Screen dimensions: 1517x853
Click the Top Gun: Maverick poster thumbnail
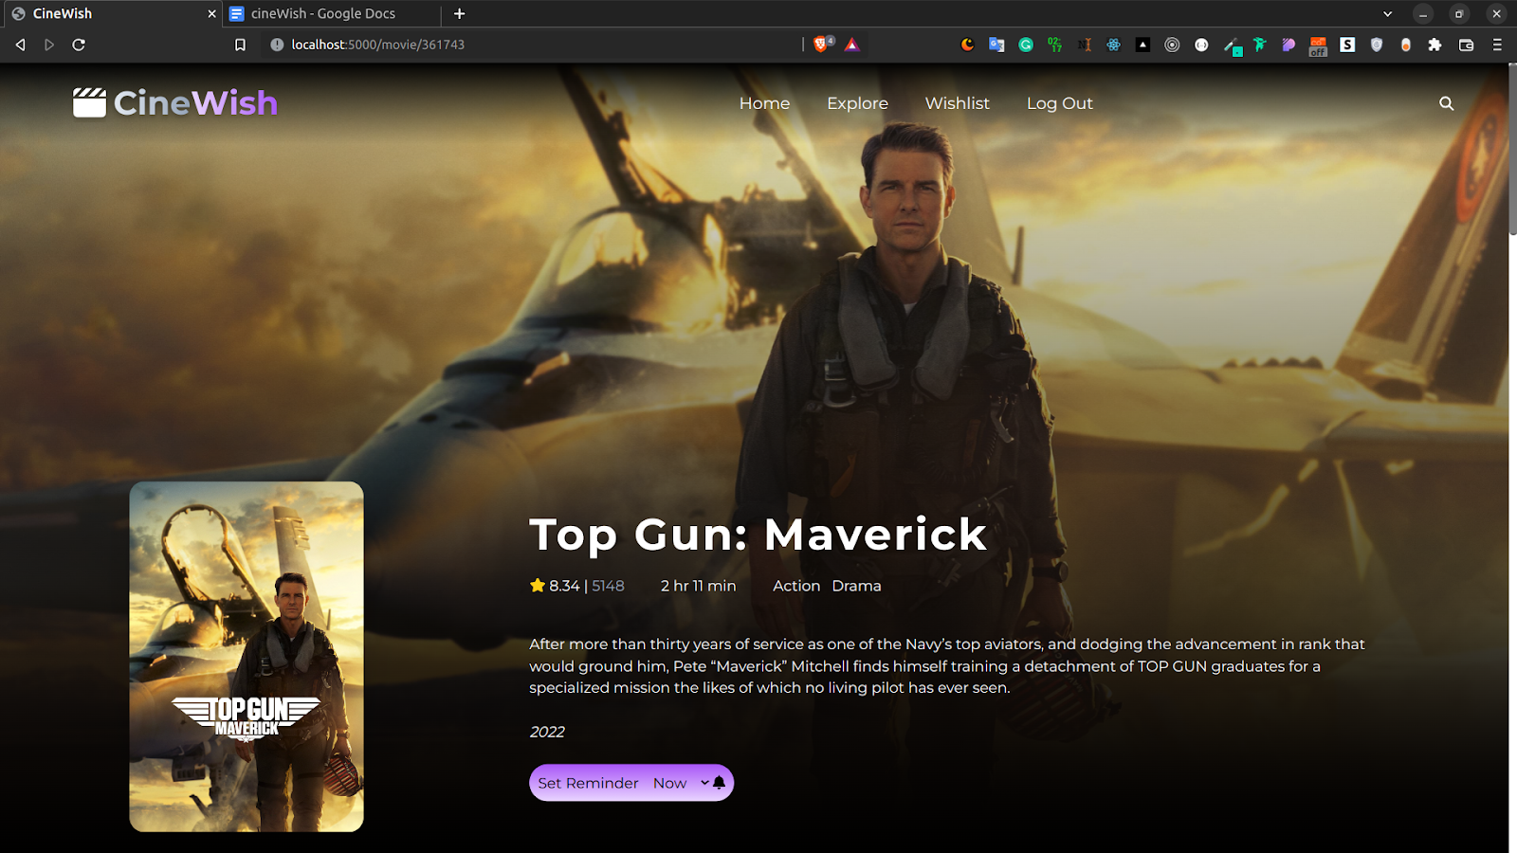247,657
